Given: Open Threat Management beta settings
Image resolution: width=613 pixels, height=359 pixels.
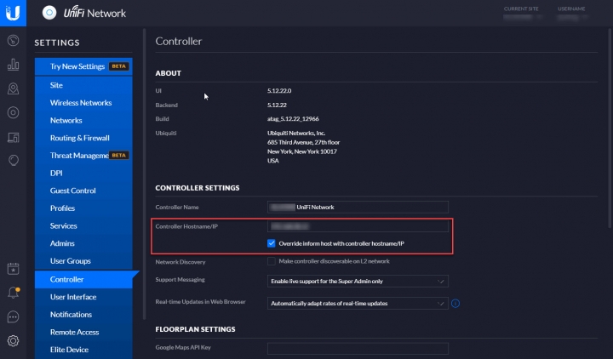Looking at the screenshot, I should pos(83,156).
